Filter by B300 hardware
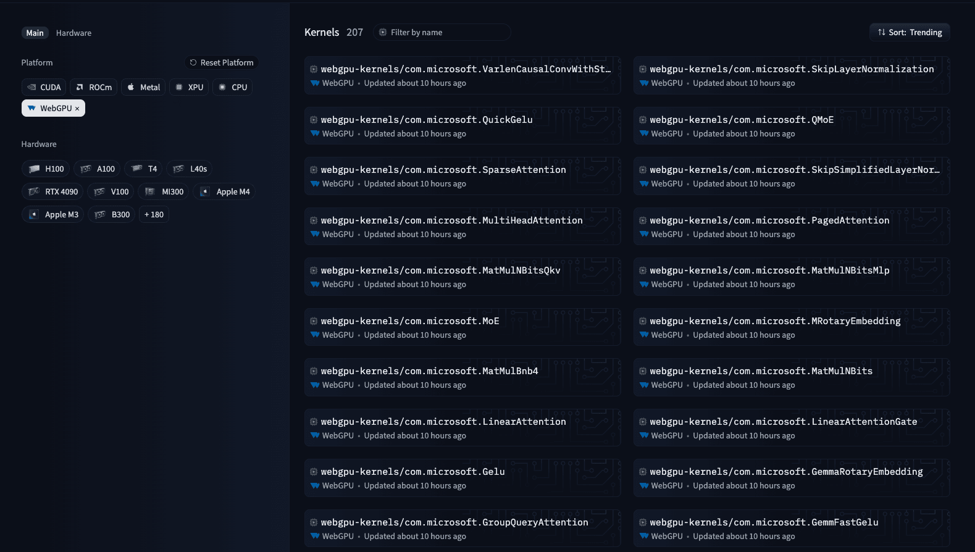Image resolution: width=975 pixels, height=552 pixels. pyautogui.click(x=111, y=214)
